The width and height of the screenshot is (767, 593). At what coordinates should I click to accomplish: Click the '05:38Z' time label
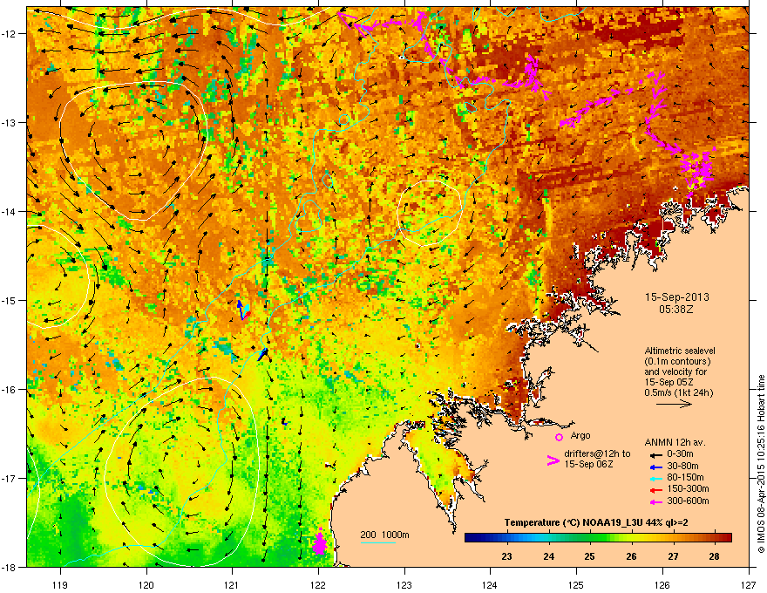click(x=676, y=310)
